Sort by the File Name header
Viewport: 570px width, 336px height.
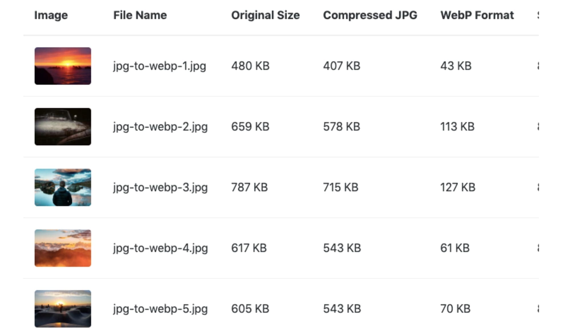point(140,15)
